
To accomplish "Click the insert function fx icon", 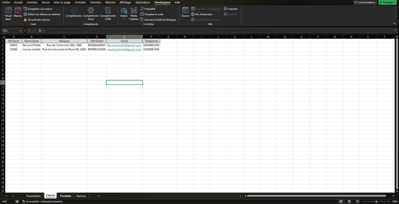I will coord(40,31).
